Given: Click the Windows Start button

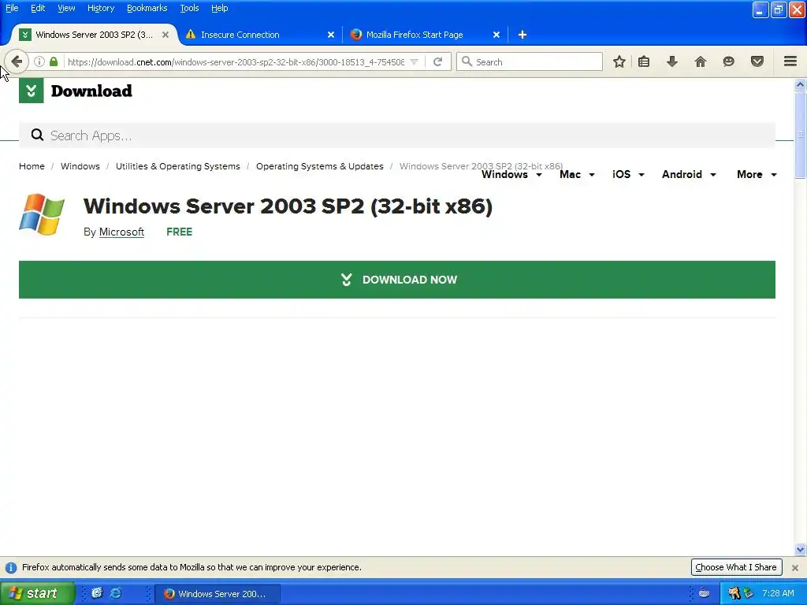Looking at the screenshot, I should click(x=37, y=593).
